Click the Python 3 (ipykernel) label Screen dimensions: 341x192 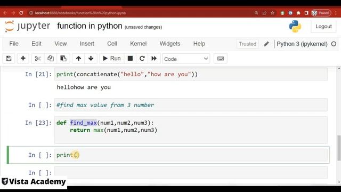(x=302, y=44)
